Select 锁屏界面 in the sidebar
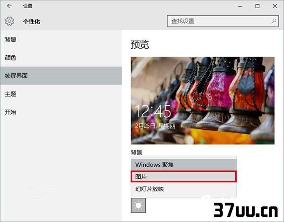The image size is (284, 222). click(x=61, y=76)
